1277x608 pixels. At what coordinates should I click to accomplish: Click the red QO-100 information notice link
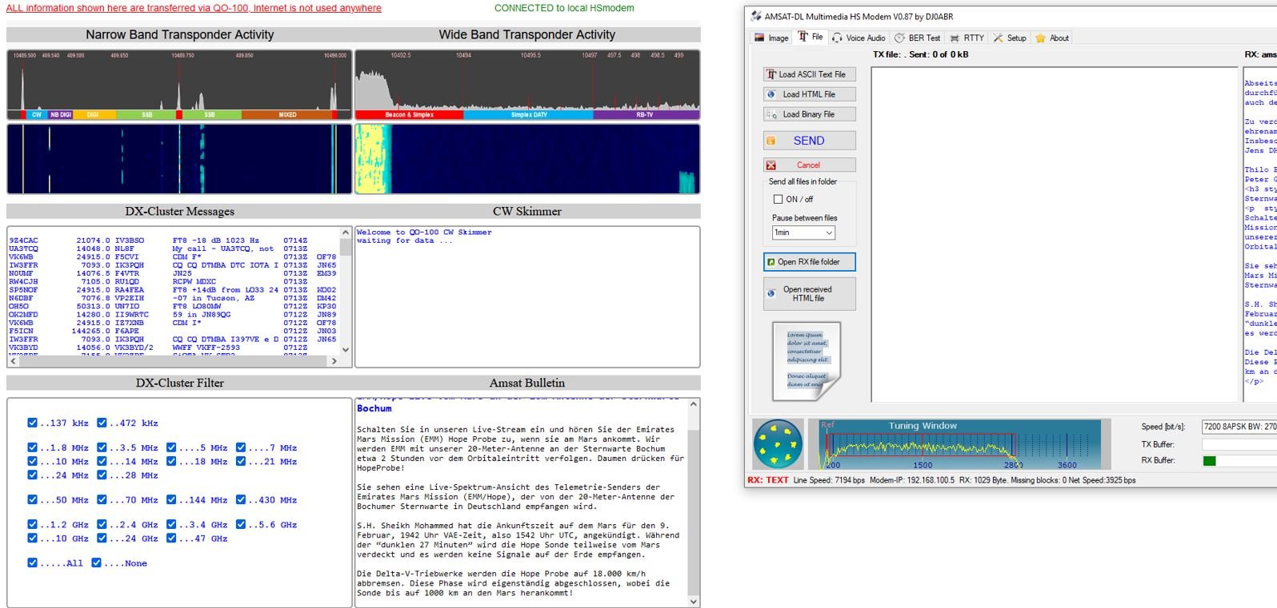pyautogui.click(x=194, y=8)
